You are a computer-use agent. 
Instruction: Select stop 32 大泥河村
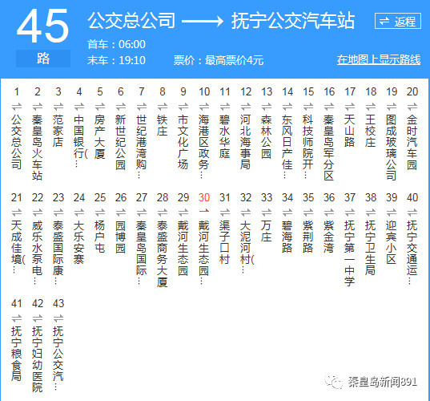pyautogui.click(x=247, y=247)
